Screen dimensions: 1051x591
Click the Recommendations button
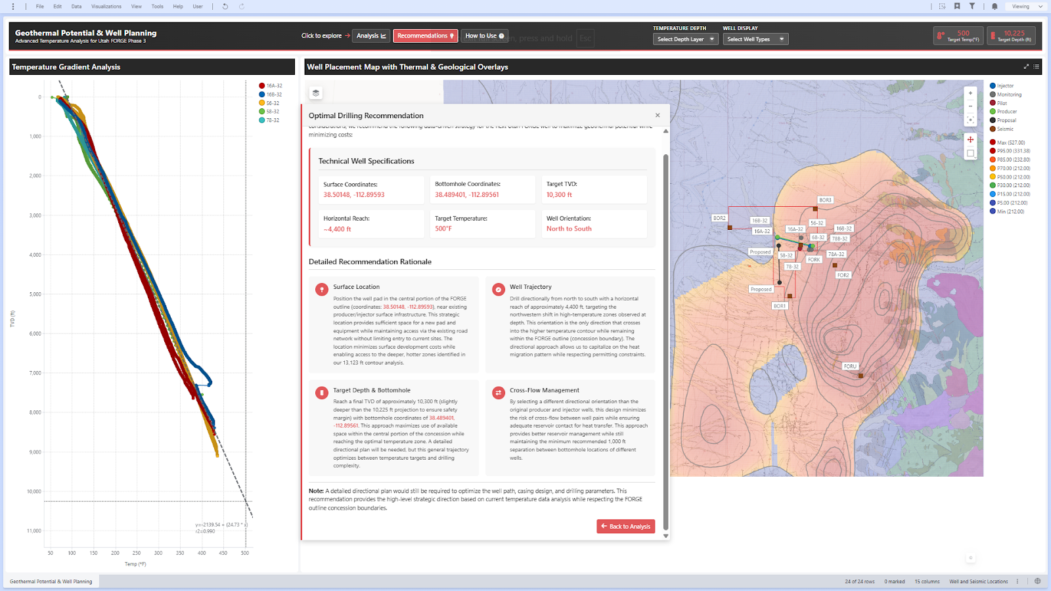coord(426,35)
